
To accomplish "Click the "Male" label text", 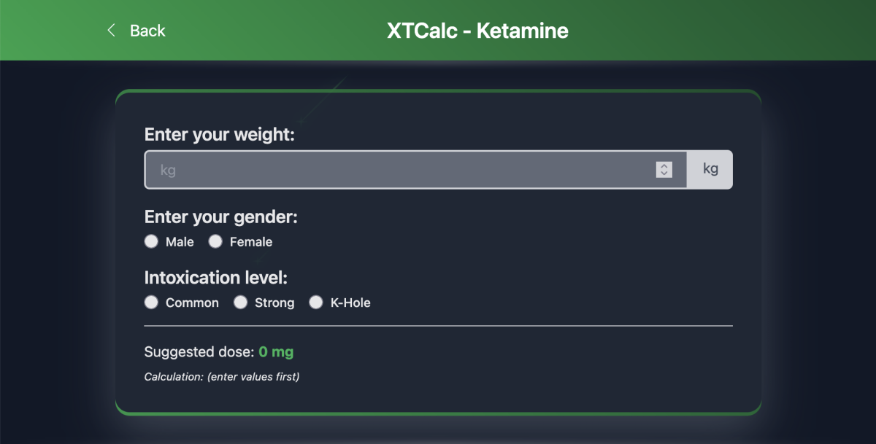I will pos(180,242).
